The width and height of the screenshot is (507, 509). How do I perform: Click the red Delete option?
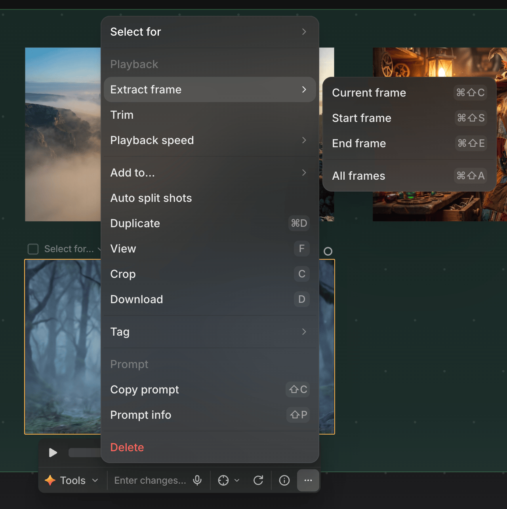(x=210, y=447)
